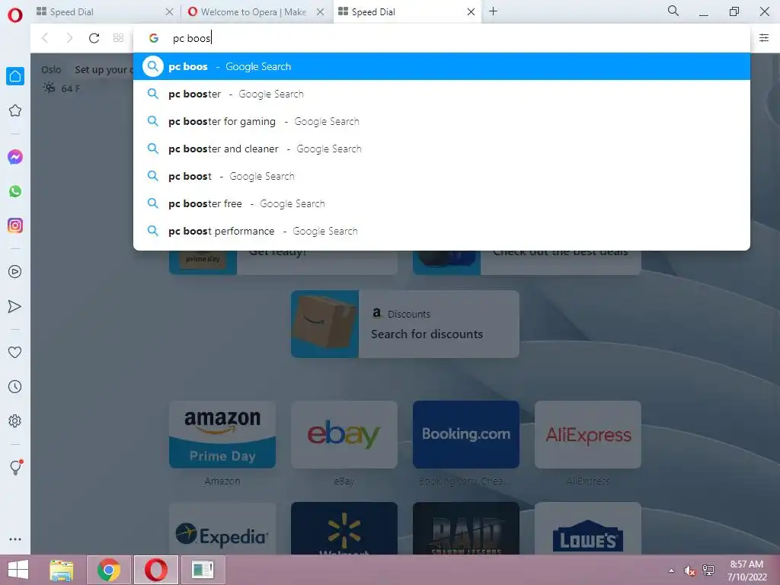The image size is (780, 585).
Task: Open the Amazon Prime Day tile
Action: coord(222,434)
